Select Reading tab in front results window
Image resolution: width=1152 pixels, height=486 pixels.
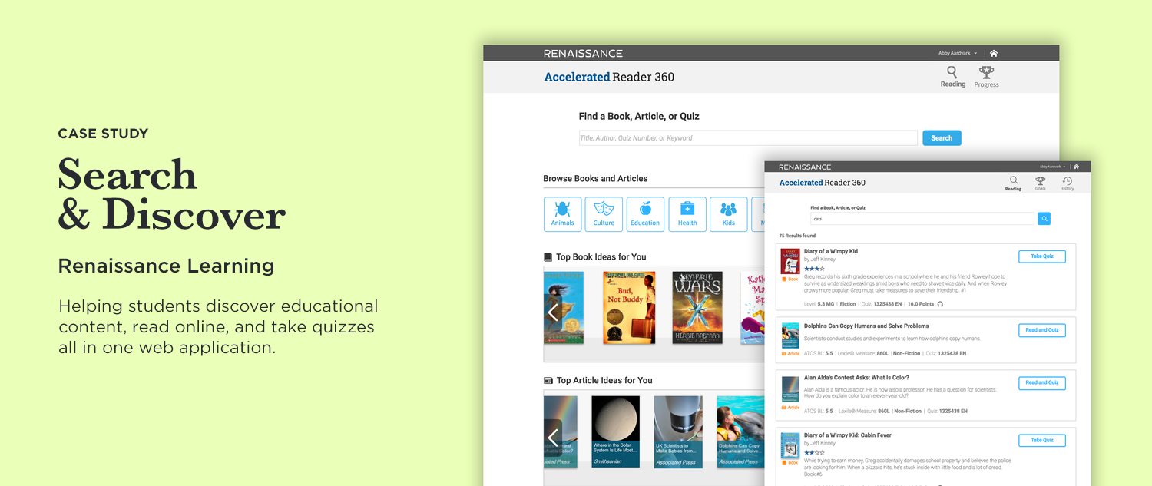tap(1014, 183)
